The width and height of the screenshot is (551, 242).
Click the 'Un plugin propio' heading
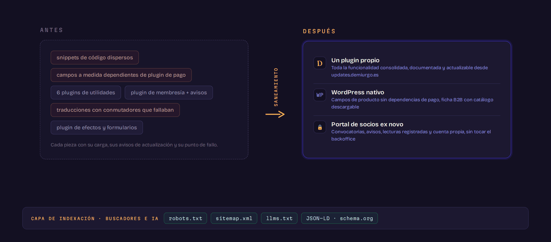[355, 60]
